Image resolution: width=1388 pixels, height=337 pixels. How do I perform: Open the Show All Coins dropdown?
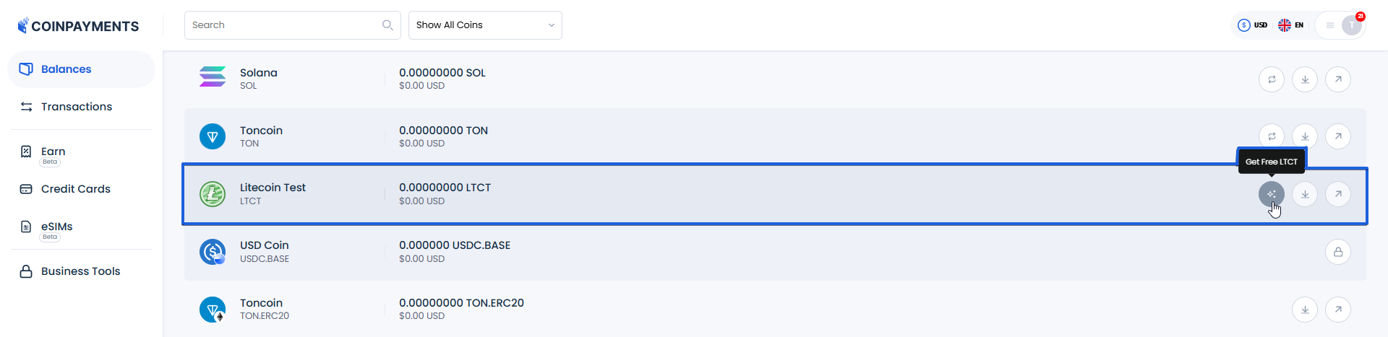[x=485, y=25]
